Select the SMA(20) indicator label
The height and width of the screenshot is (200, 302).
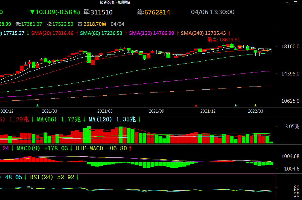tap(40, 33)
